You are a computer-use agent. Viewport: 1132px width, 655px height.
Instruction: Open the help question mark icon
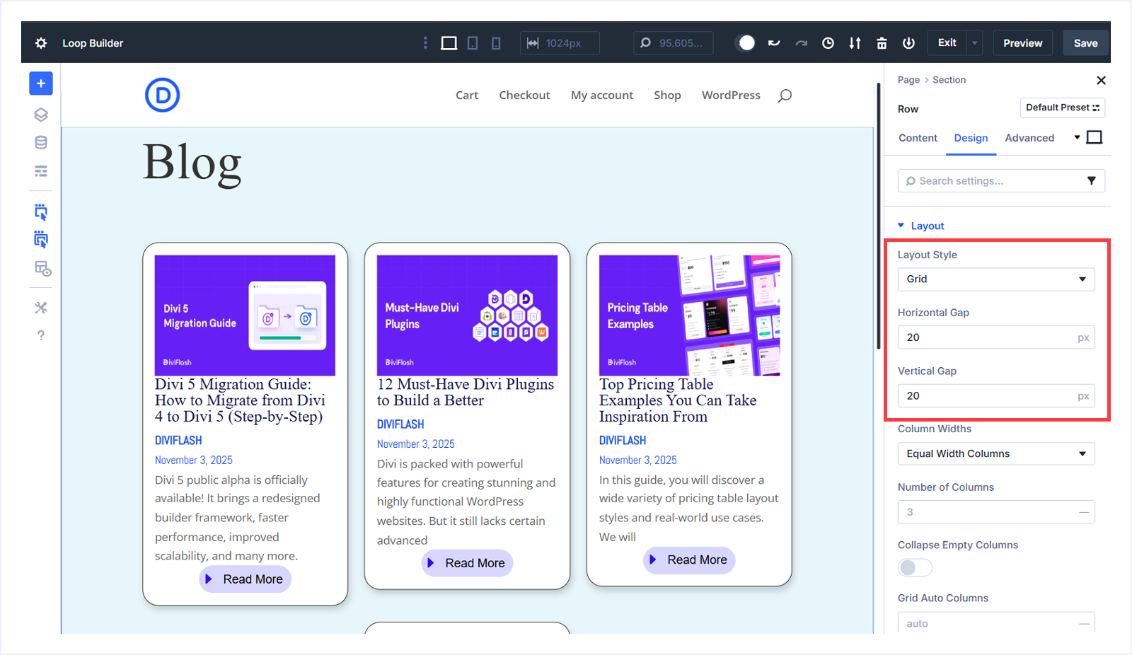coord(41,335)
